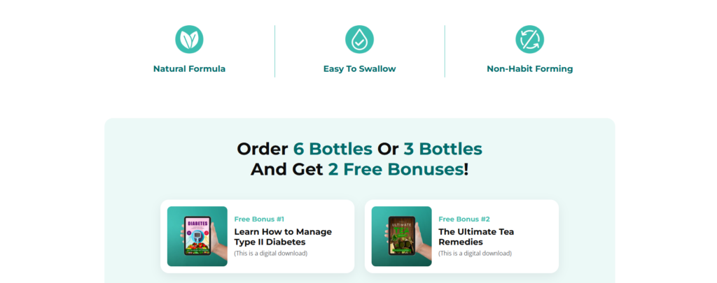This screenshot has height=283, width=717.
Task: Click the Non-Habit Forming circular arrows icon
Action: [x=529, y=39]
